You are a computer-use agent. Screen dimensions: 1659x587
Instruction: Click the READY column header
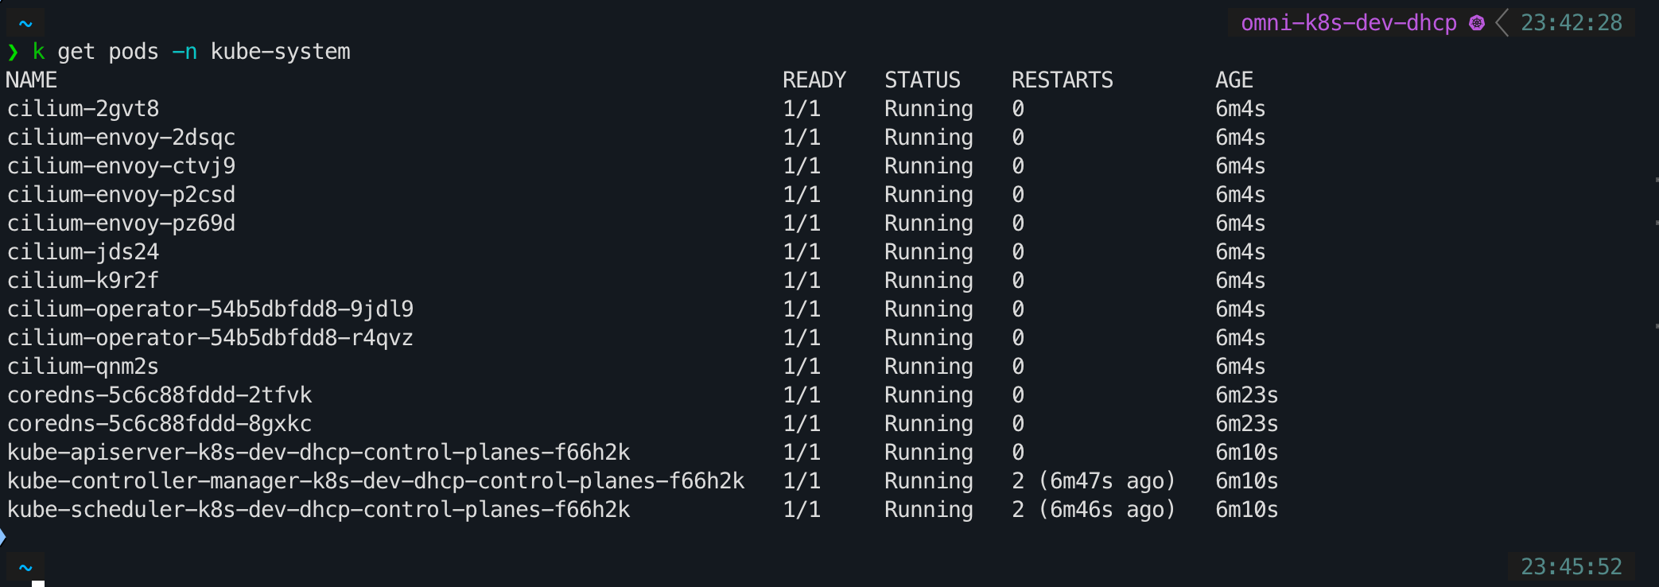click(x=814, y=80)
